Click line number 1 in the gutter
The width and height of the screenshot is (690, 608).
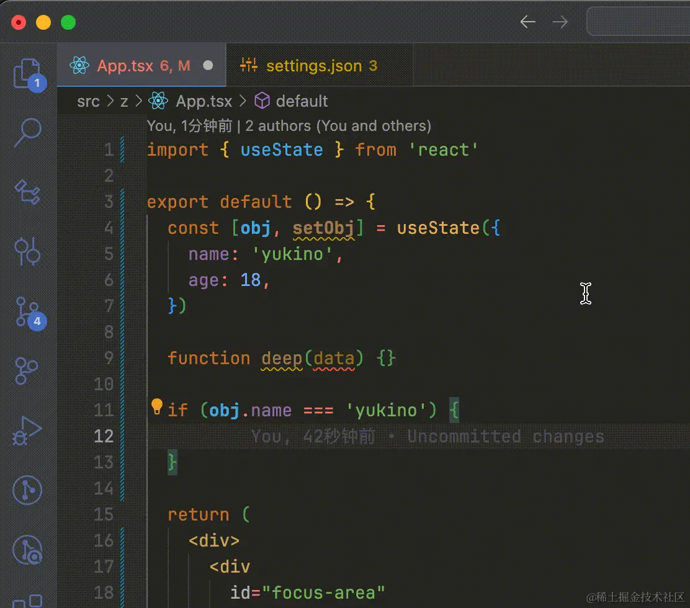[109, 150]
